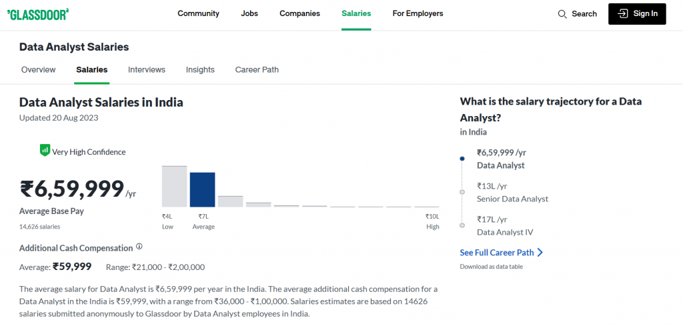The height and width of the screenshot is (326, 683).
Task: Click the tallest gray Low ₹4L bar
Action: (174, 186)
